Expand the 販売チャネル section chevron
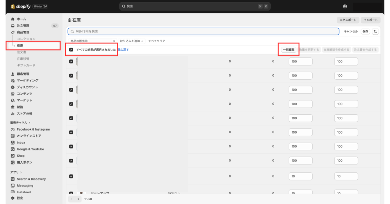Screen dimensions: 390x204 point(30,123)
